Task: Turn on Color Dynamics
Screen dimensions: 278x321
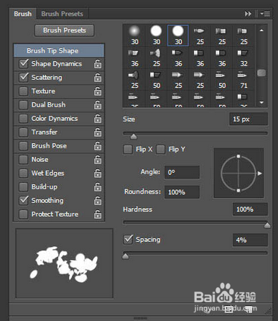Action: pos(24,119)
